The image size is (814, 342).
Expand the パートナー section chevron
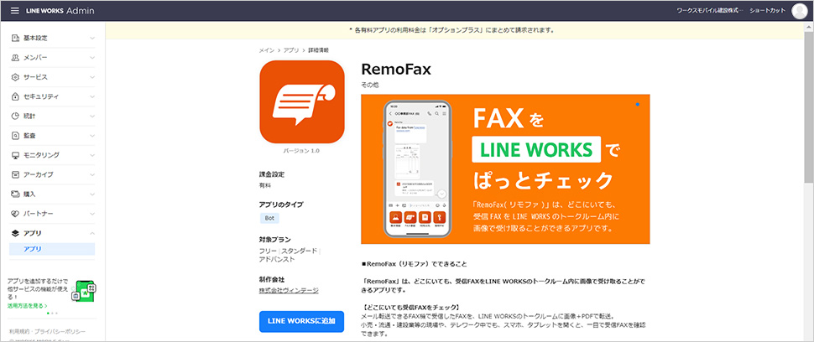click(91, 214)
